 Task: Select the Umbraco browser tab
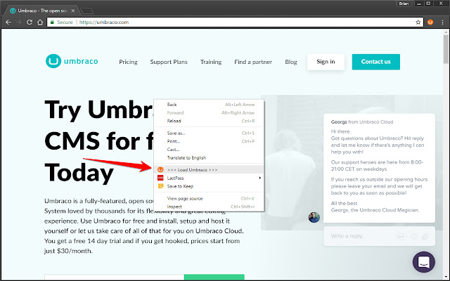coord(40,11)
